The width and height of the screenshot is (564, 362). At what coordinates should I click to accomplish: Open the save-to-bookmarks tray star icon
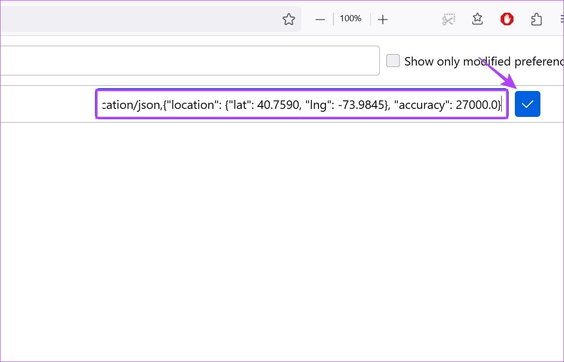477,19
